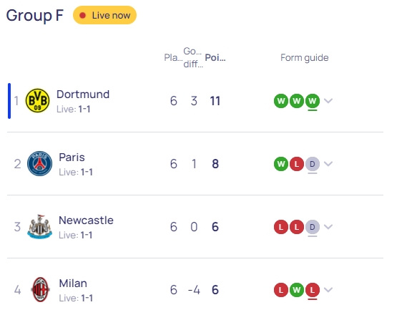
Task: Click Milan's green W form badge
Action: (297, 290)
